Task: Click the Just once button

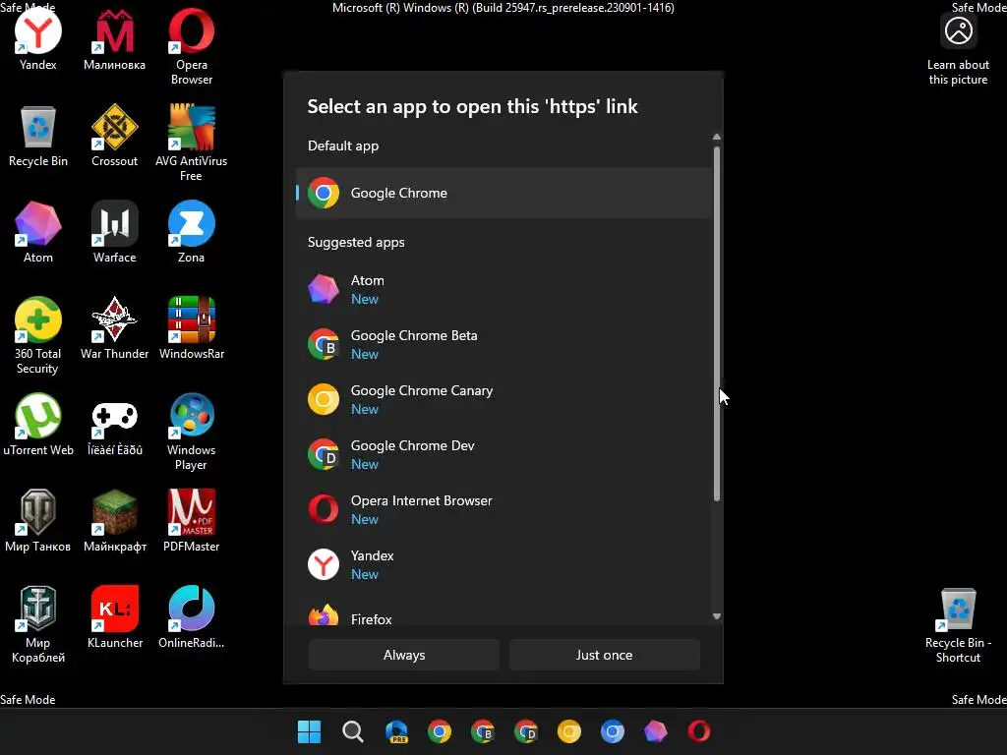Action: click(x=605, y=655)
